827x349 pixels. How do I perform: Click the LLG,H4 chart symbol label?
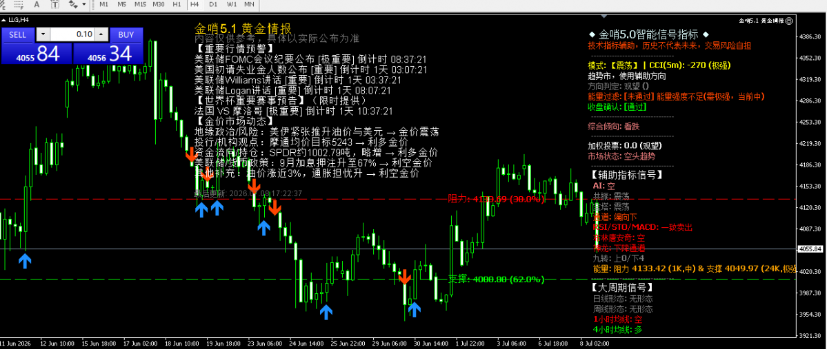click(19, 20)
